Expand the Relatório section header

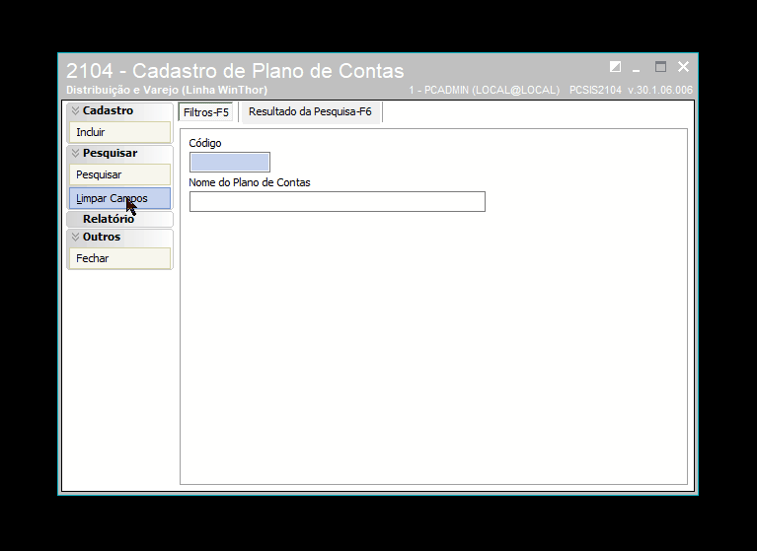pyautogui.click(x=119, y=219)
